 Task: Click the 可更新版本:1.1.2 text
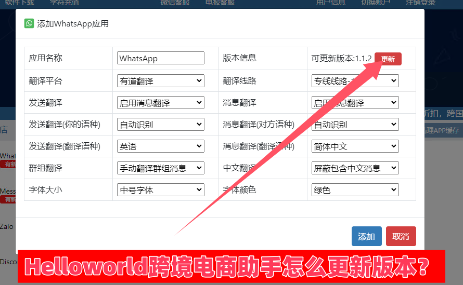point(341,58)
